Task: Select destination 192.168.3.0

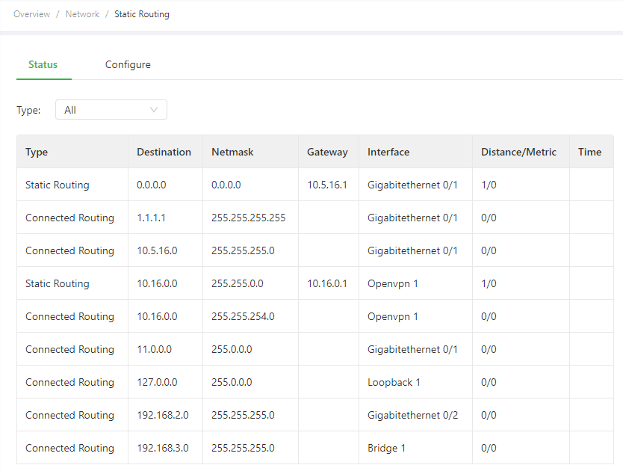Action: tap(163, 448)
